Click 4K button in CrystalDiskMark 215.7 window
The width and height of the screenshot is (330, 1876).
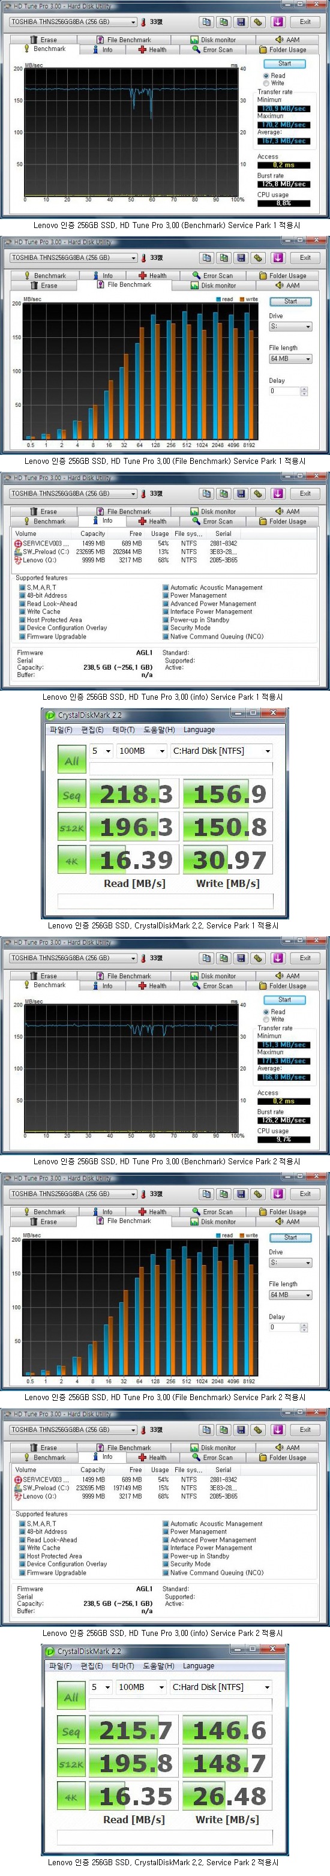pyautogui.click(x=71, y=1797)
